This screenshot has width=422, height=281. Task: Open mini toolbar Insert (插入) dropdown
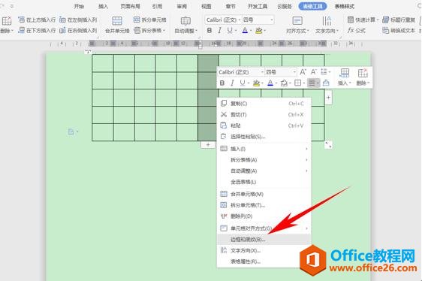point(344,77)
